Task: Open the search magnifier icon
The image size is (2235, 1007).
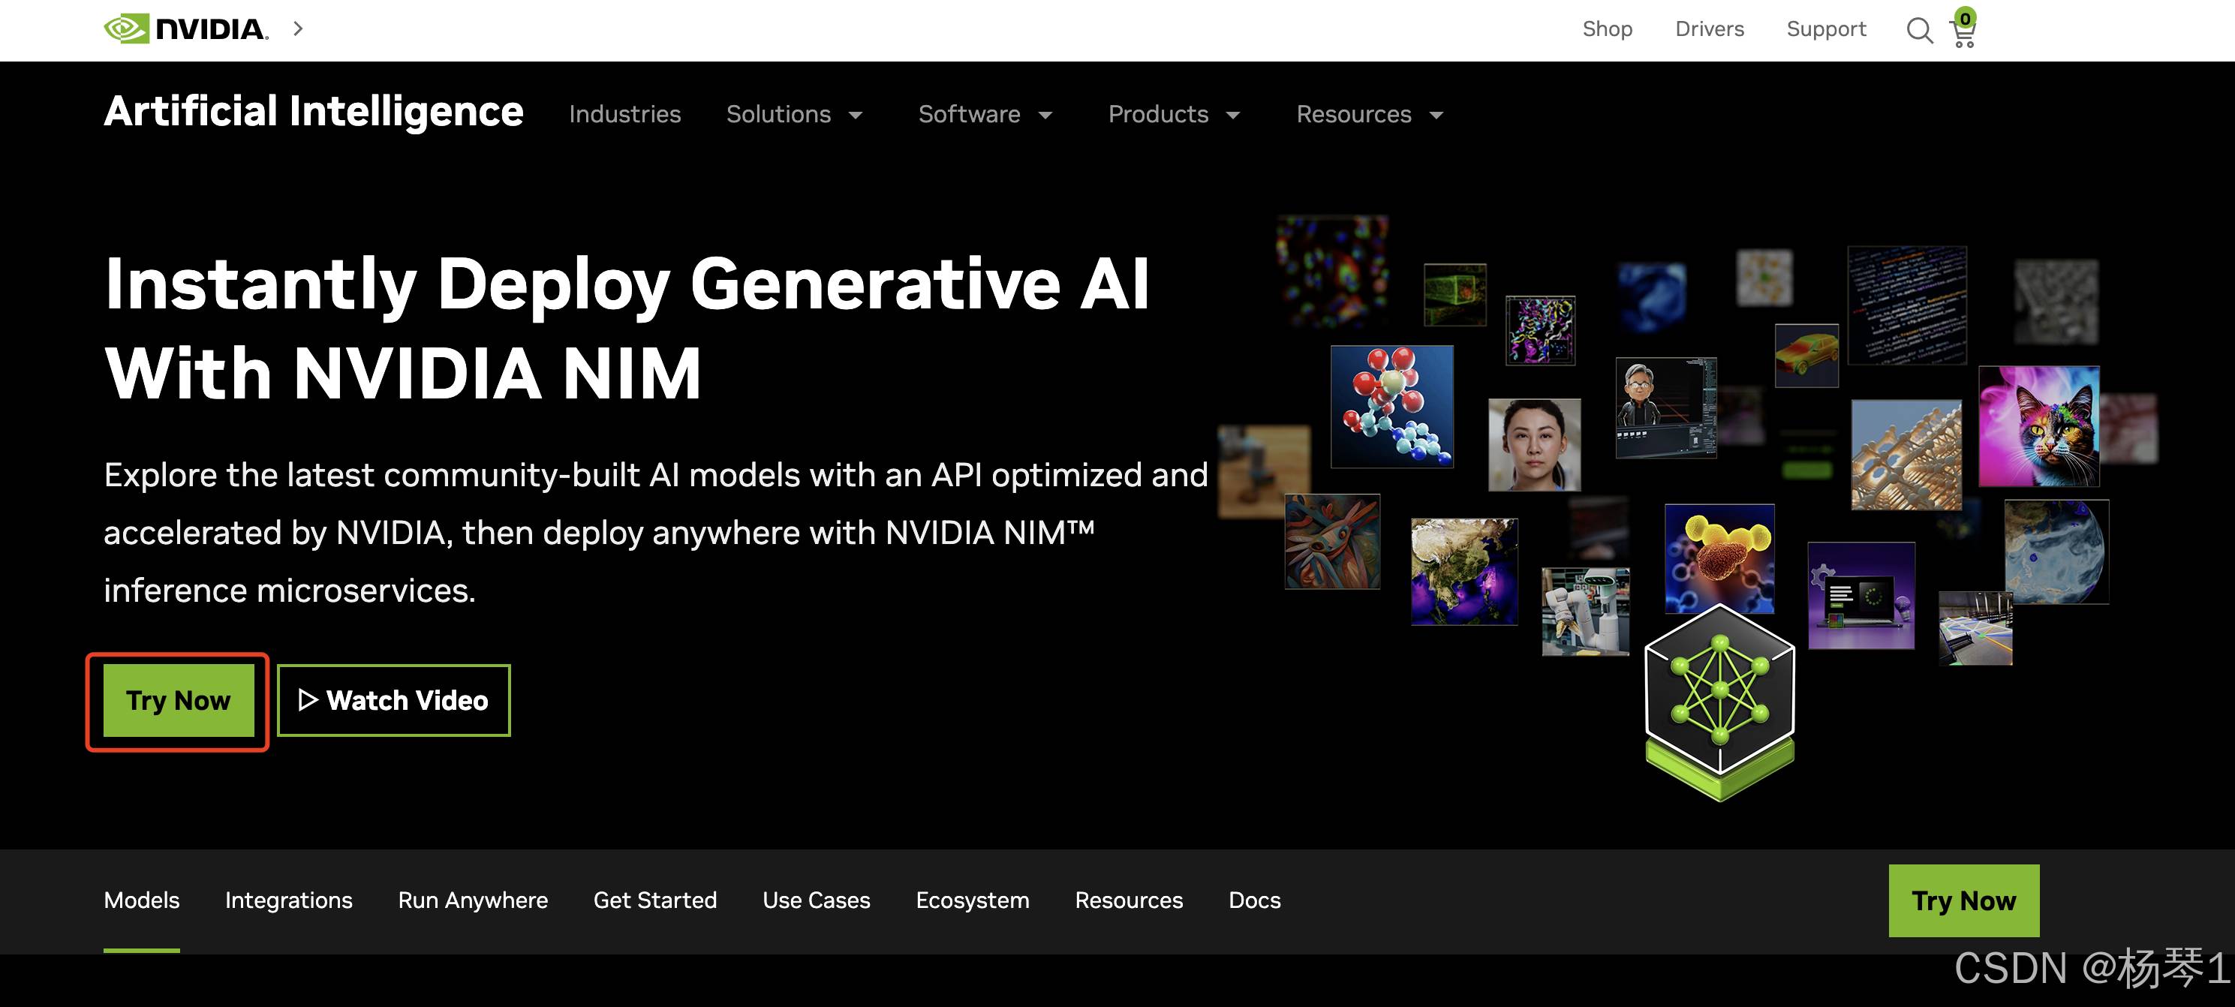Action: pyautogui.click(x=1918, y=30)
